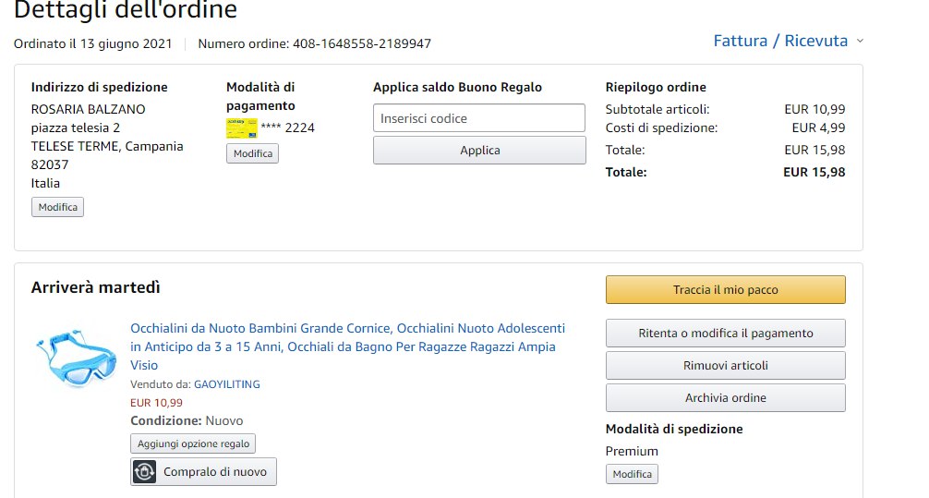Viewport: 929px width, 498px height.
Task: Click the Rimuovi articoli button
Action: [x=725, y=366]
